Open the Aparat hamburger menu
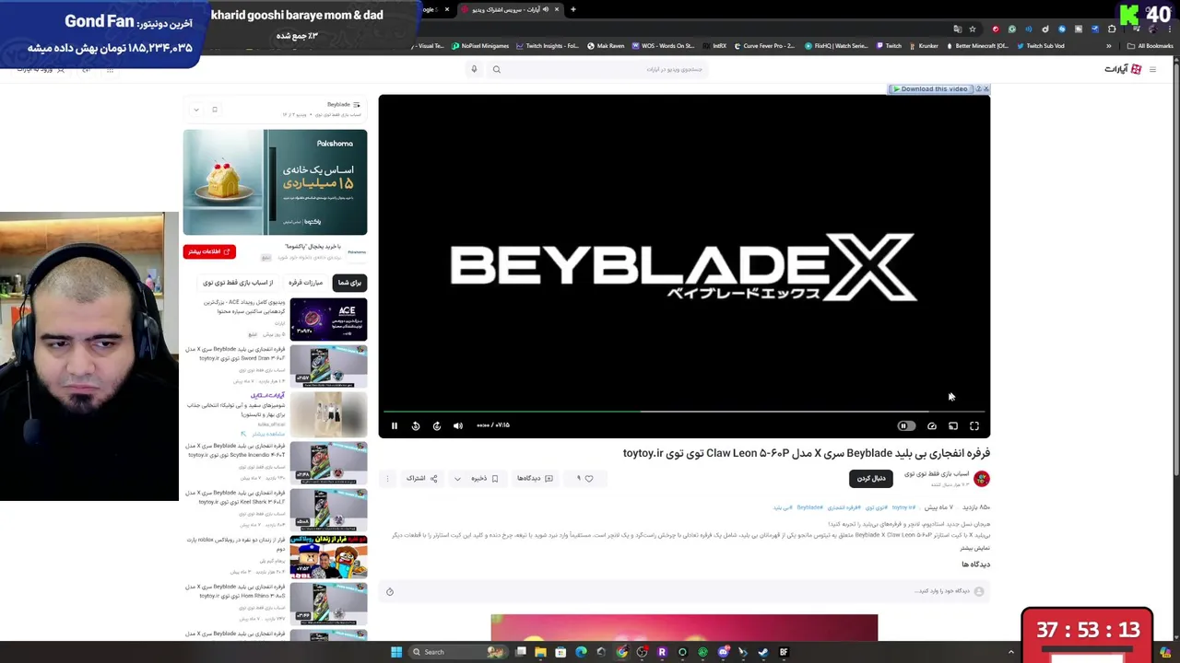This screenshot has height=663, width=1180. pyautogui.click(x=1151, y=69)
